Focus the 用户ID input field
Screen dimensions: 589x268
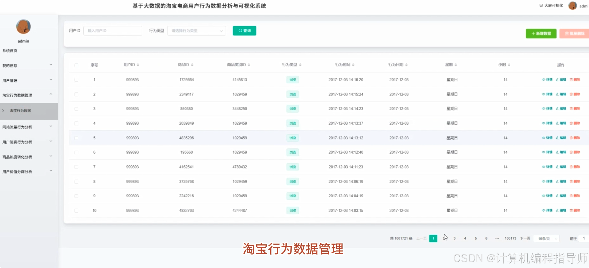[113, 31]
